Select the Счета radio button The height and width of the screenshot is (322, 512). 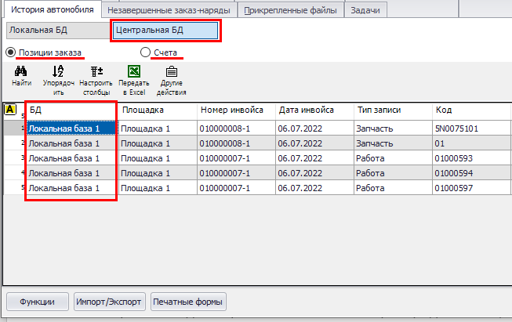point(145,52)
